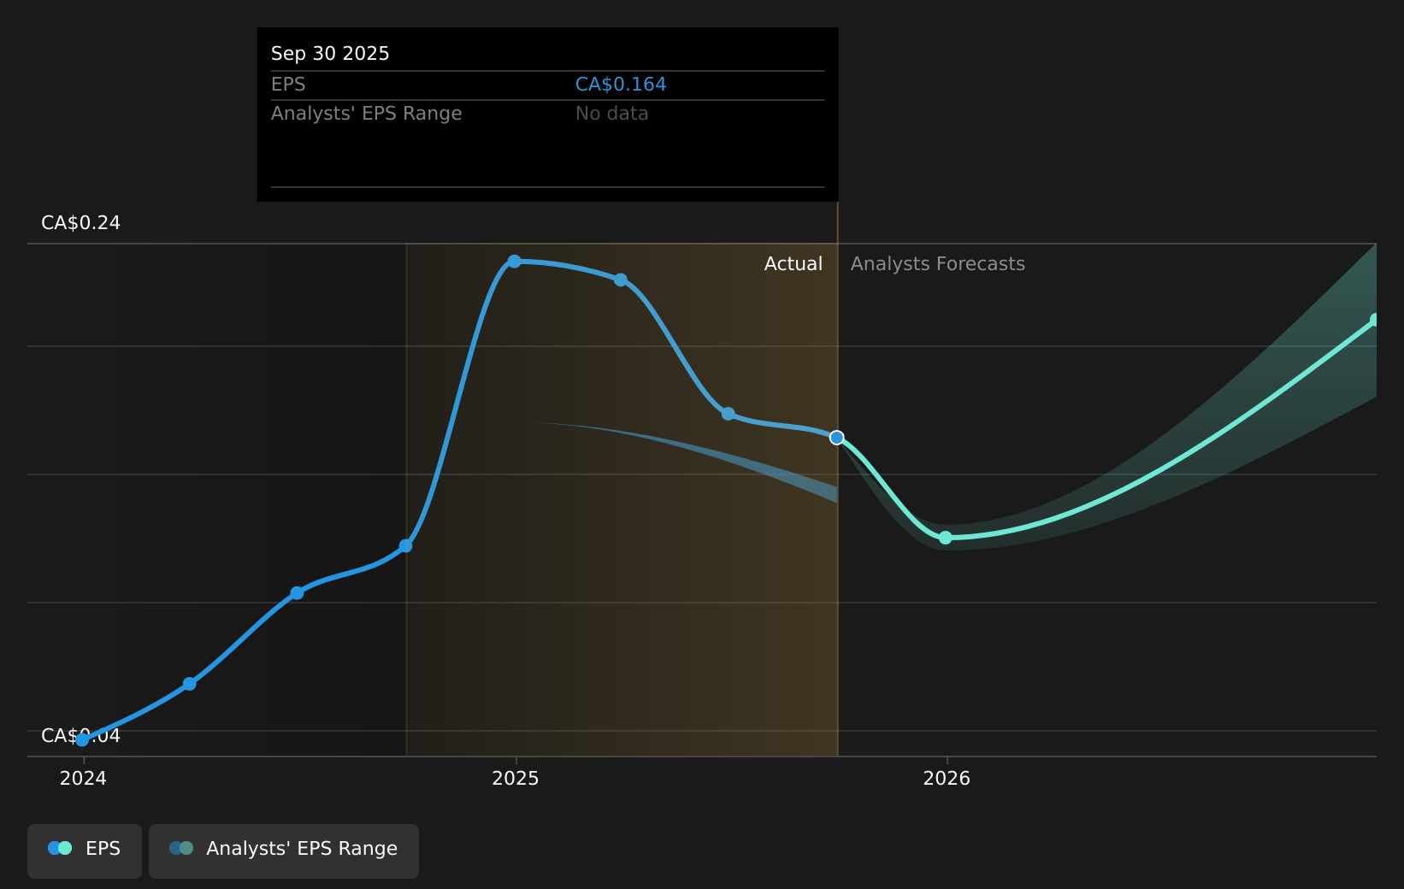Click the 2025 x-axis label
This screenshot has width=1404, height=889.
pyautogui.click(x=516, y=779)
